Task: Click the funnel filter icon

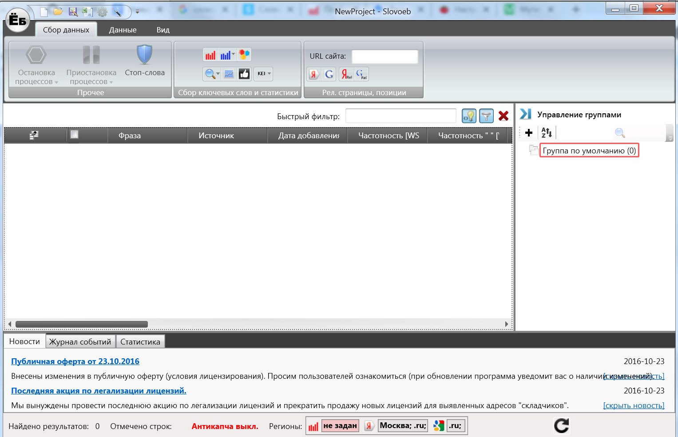Action: (487, 116)
